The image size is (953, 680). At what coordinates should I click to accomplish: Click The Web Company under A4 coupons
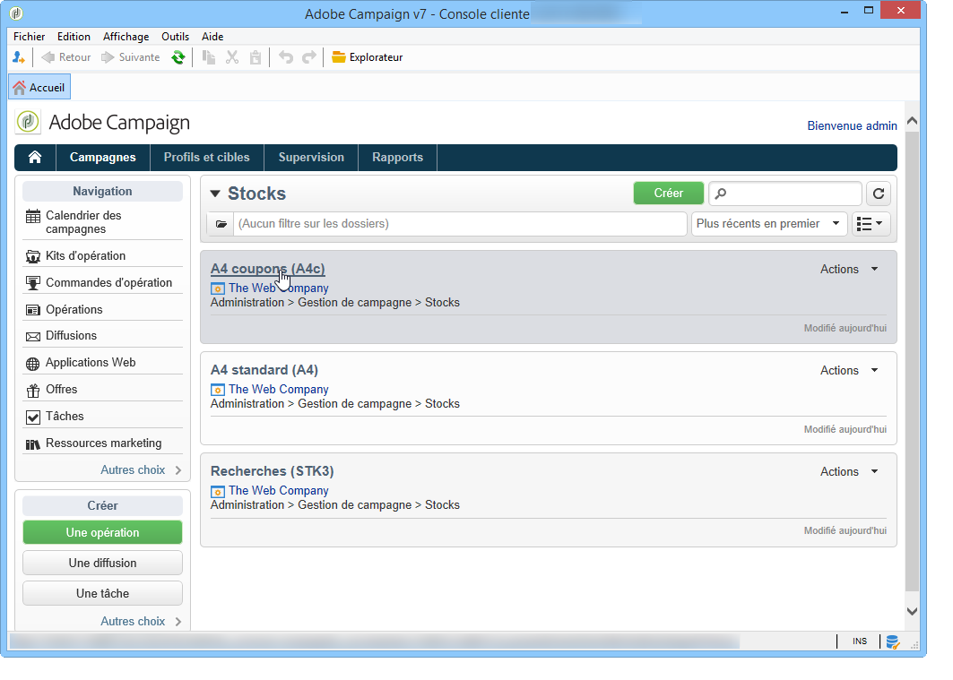(278, 288)
